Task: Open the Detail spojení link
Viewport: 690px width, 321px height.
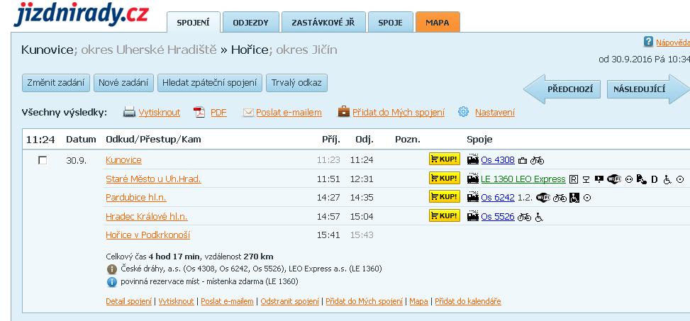Action: click(128, 301)
